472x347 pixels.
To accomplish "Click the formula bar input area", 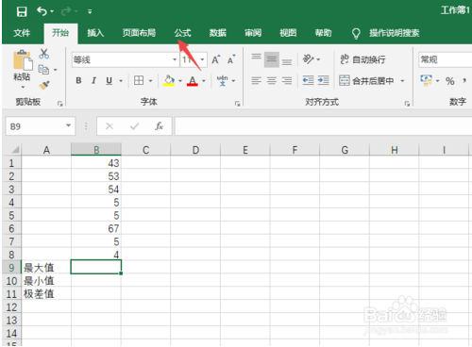I will coord(323,126).
